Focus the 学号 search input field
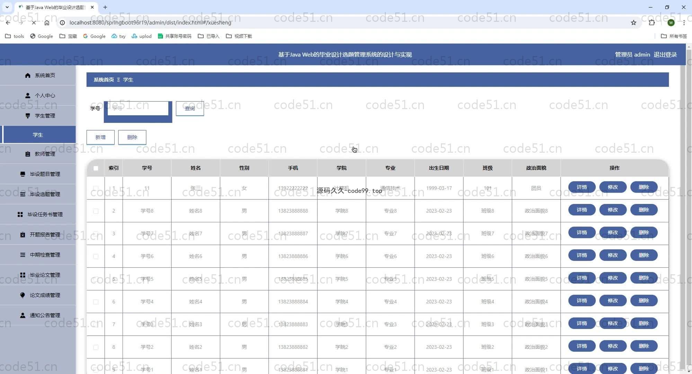The image size is (692, 374). click(138, 108)
